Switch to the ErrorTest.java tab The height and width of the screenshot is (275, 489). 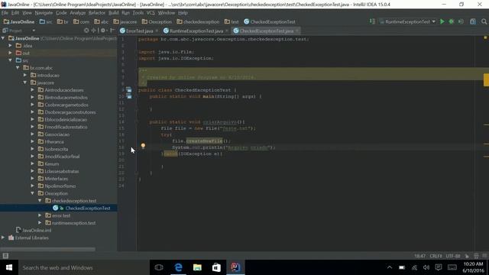pyautogui.click(x=139, y=31)
